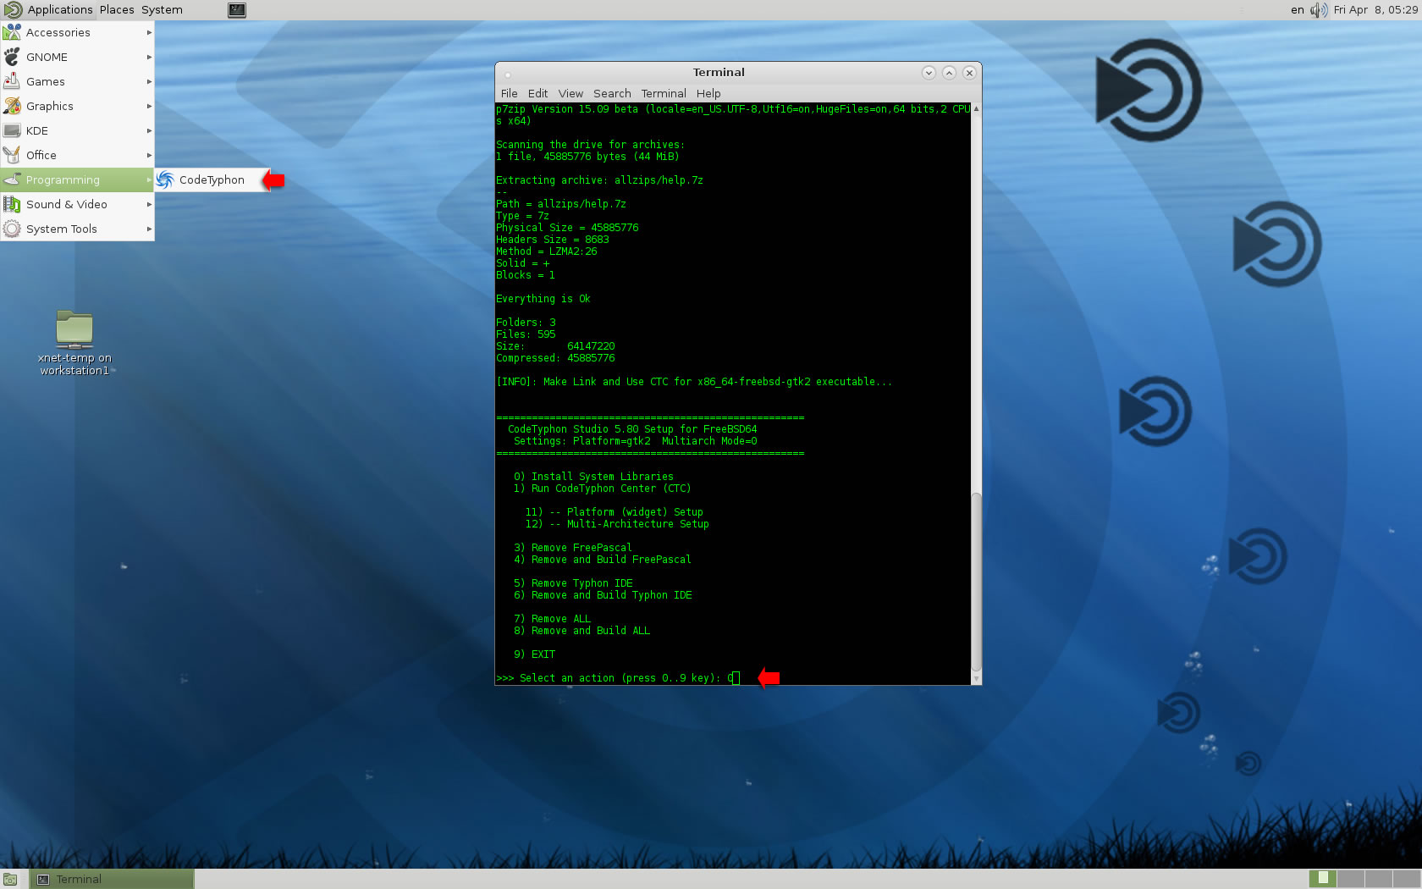Click the GNOME foot icon

click(12, 57)
